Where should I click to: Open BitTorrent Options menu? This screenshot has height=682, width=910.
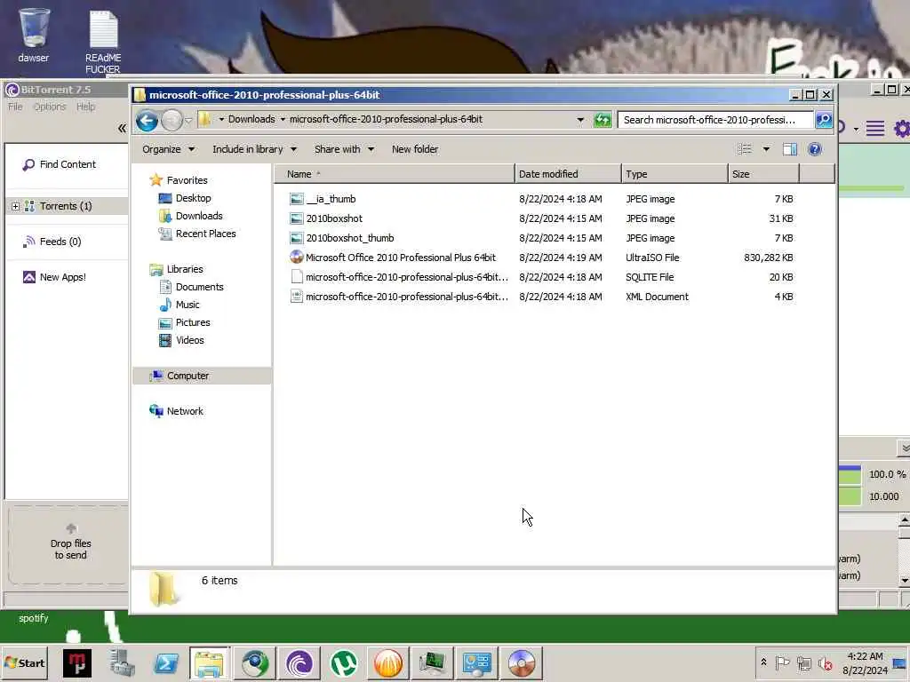50,107
